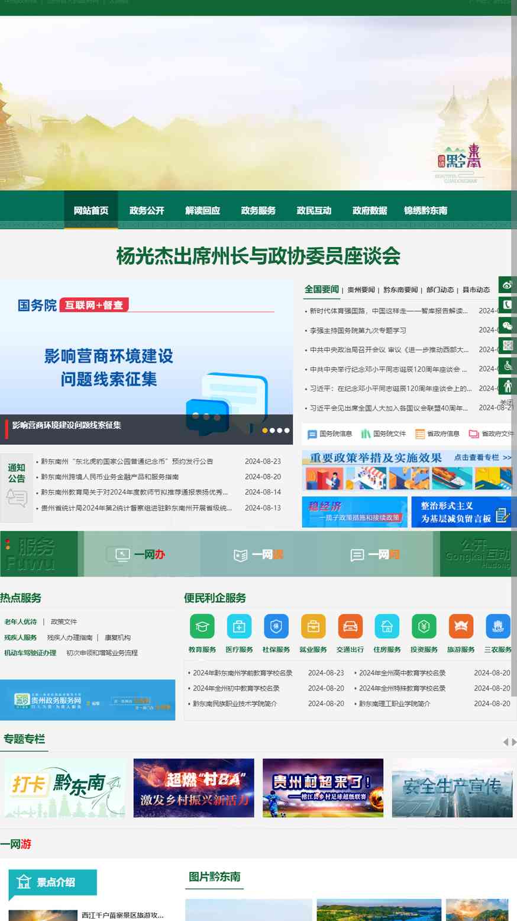Switch to the 全国要闻 news tab
The height and width of the screenshot is (921, 517).
coord(322,289)
